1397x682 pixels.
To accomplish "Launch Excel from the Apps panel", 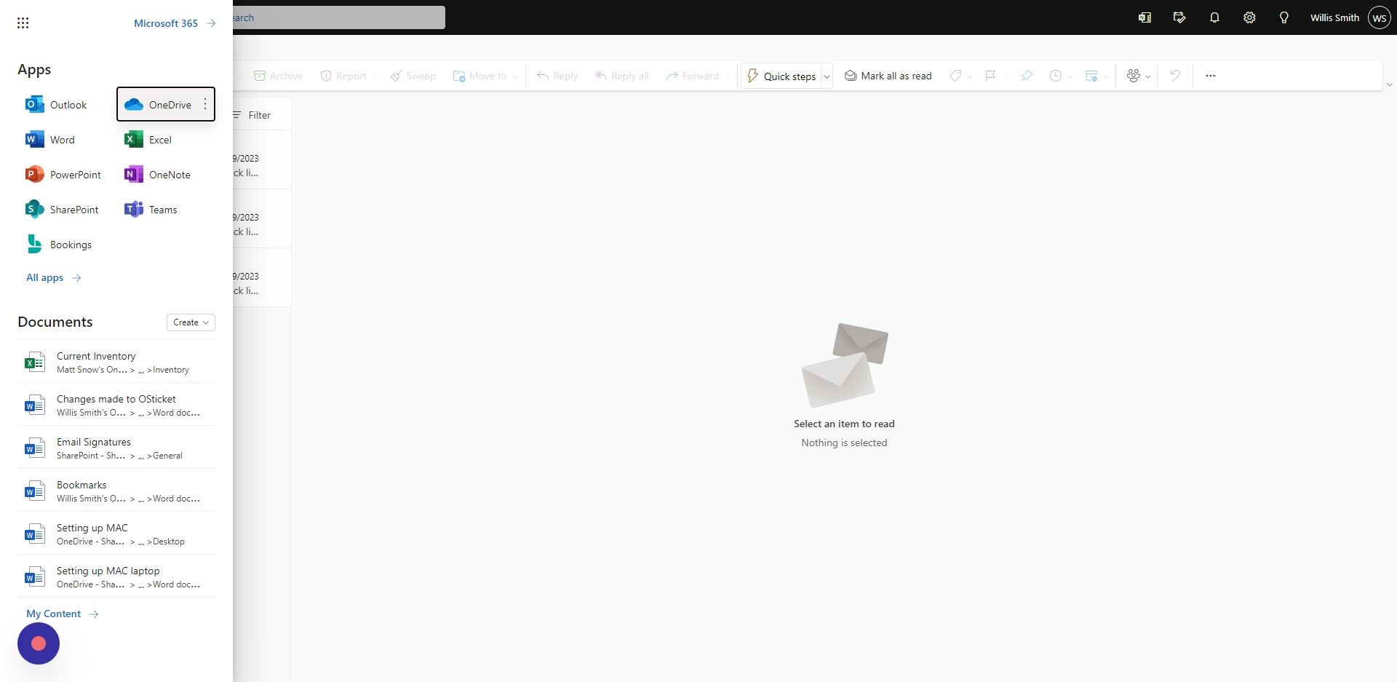I will [x=160, y=139].
